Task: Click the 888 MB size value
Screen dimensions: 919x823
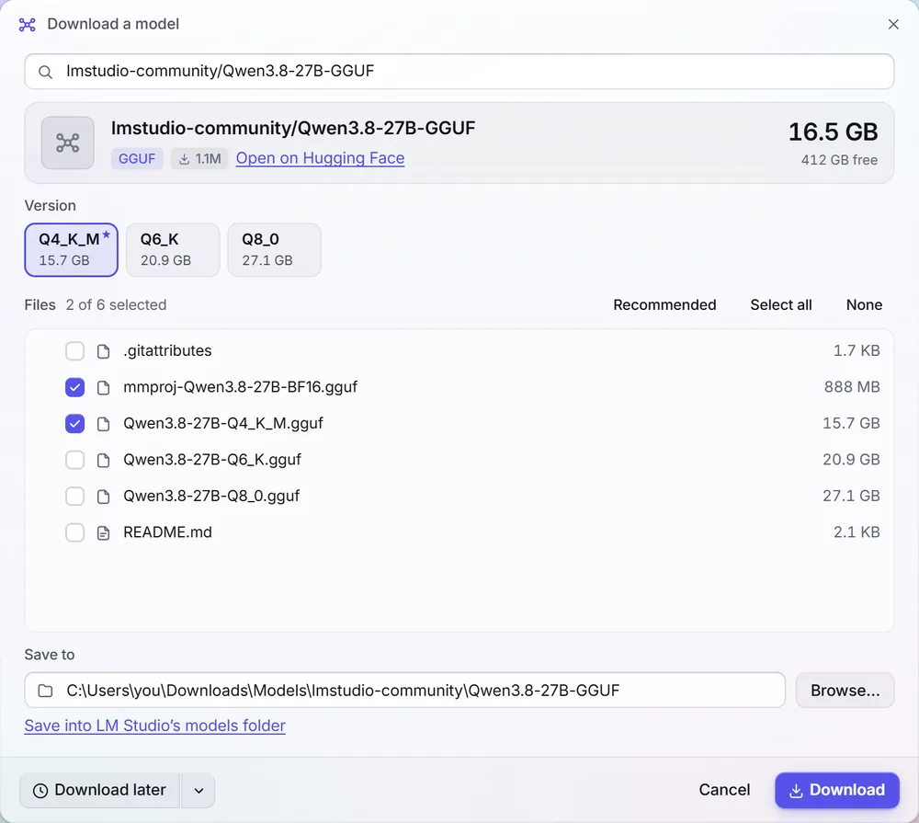Action: [852, 387]
